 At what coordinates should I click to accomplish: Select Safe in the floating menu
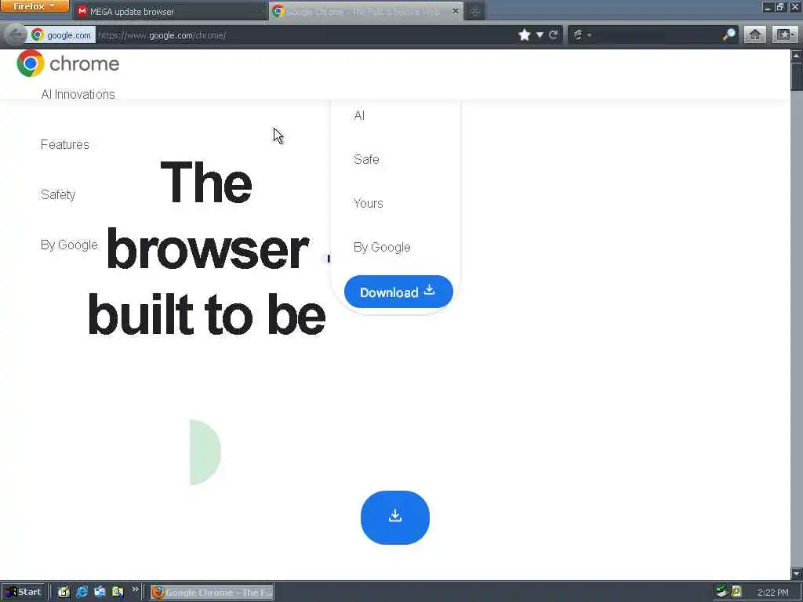(366, 159)
